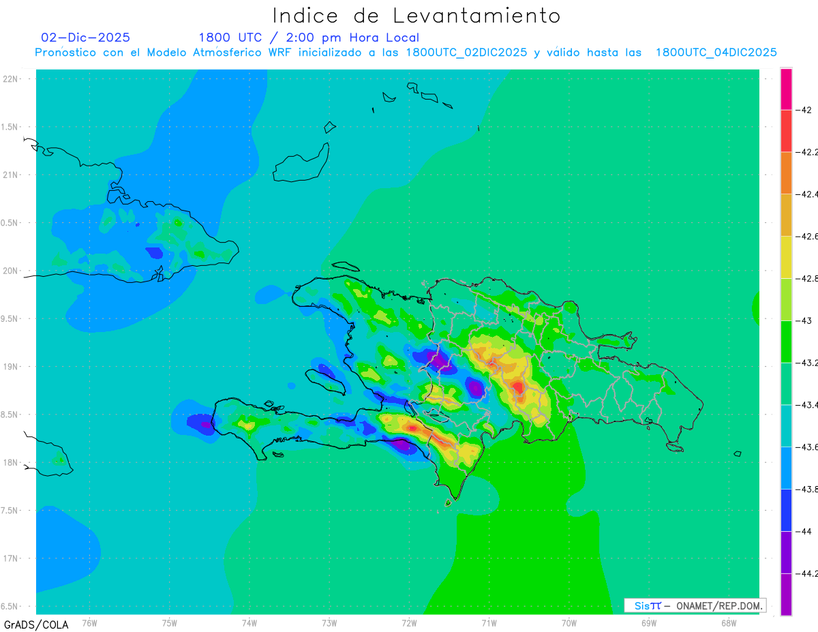This screenshot has height=632, width=818.
Task: Click the '-42' legend value
Action: point(804,110)
